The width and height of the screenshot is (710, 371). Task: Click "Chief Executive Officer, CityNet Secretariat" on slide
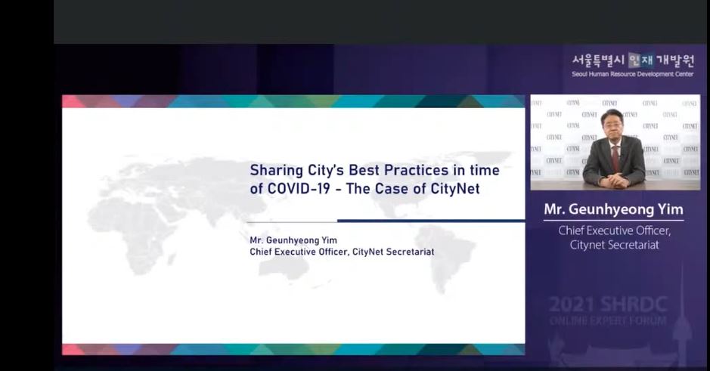(342, 252)
